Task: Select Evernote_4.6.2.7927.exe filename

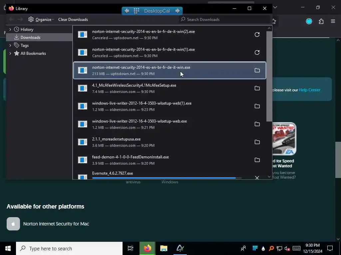Action: (x=113, y=173)
